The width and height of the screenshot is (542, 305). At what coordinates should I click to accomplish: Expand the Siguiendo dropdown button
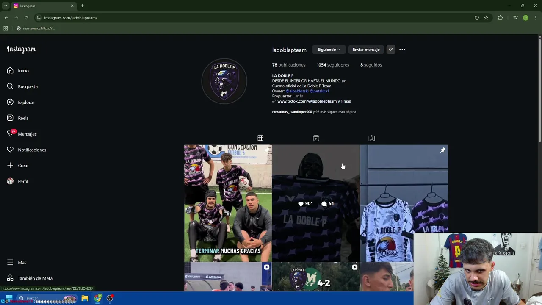pyautogui.click(x=329, y=50)
